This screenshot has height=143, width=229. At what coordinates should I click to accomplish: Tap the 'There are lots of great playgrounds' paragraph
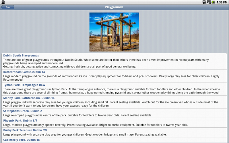click(x=106, y=61)
